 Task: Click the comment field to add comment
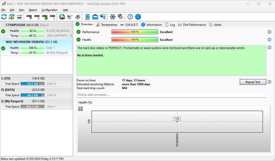pyautogui.click(x=171, y=95)
